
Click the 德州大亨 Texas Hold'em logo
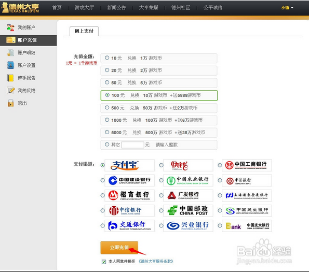20,8
